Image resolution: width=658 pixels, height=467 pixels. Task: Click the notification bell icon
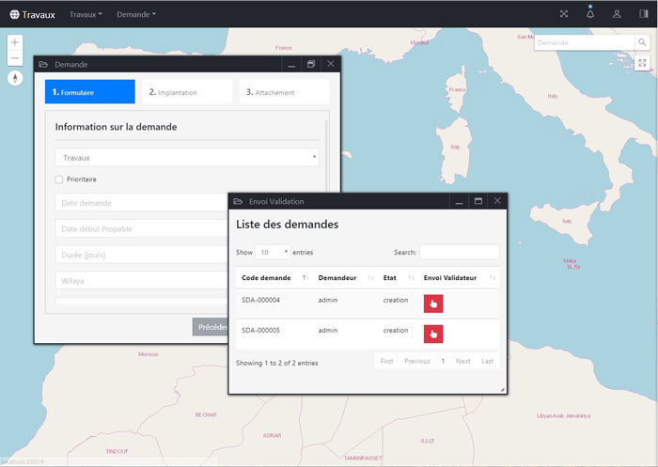point(590,14)
